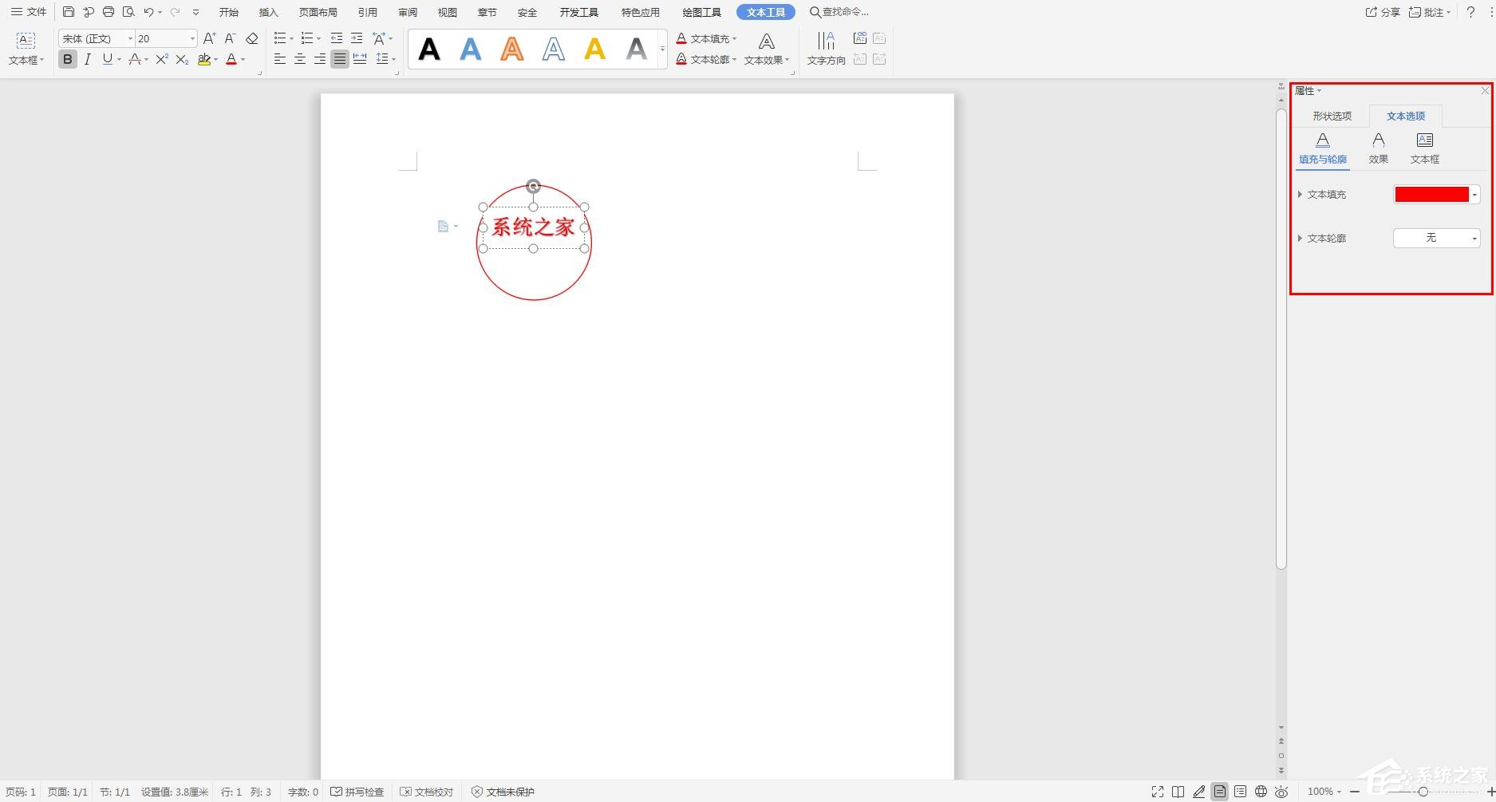The image size is (1496, 802).
Task: Open the 文本填充 fill dropdown in toolbar
Action: click(x=707, y=38)
